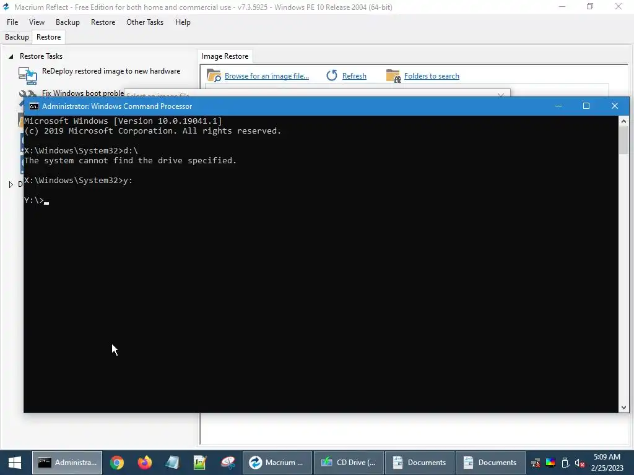Maximize the Command Processor window
This screenshot has width=634, height=475.
[586, 106]
